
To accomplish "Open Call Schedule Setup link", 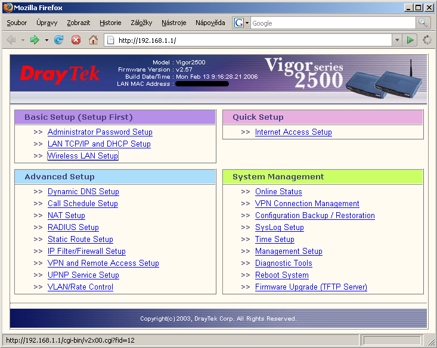I will (x=83, y=204).
